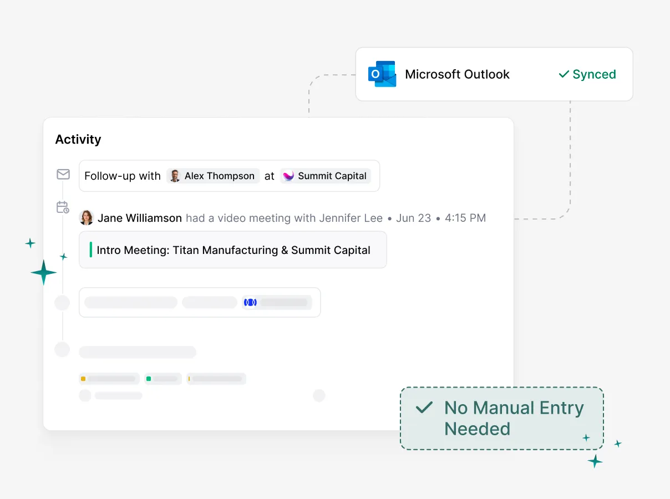Click the checkmark in No Manual Entry badge
The height and width of the screenshot is (499, 670).
[x=424, y=408]
